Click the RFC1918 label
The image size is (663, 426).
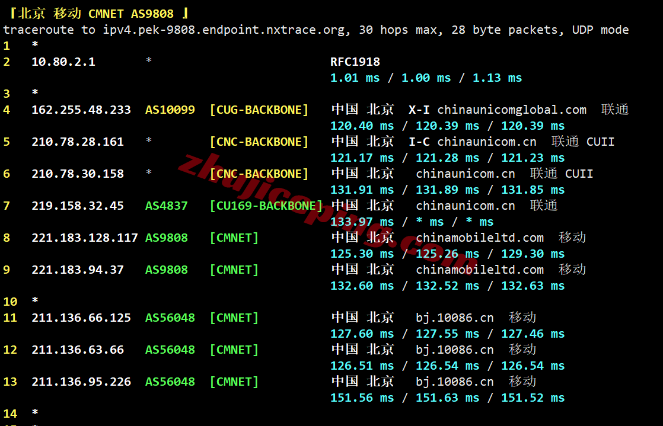click(x=355, y=62)
